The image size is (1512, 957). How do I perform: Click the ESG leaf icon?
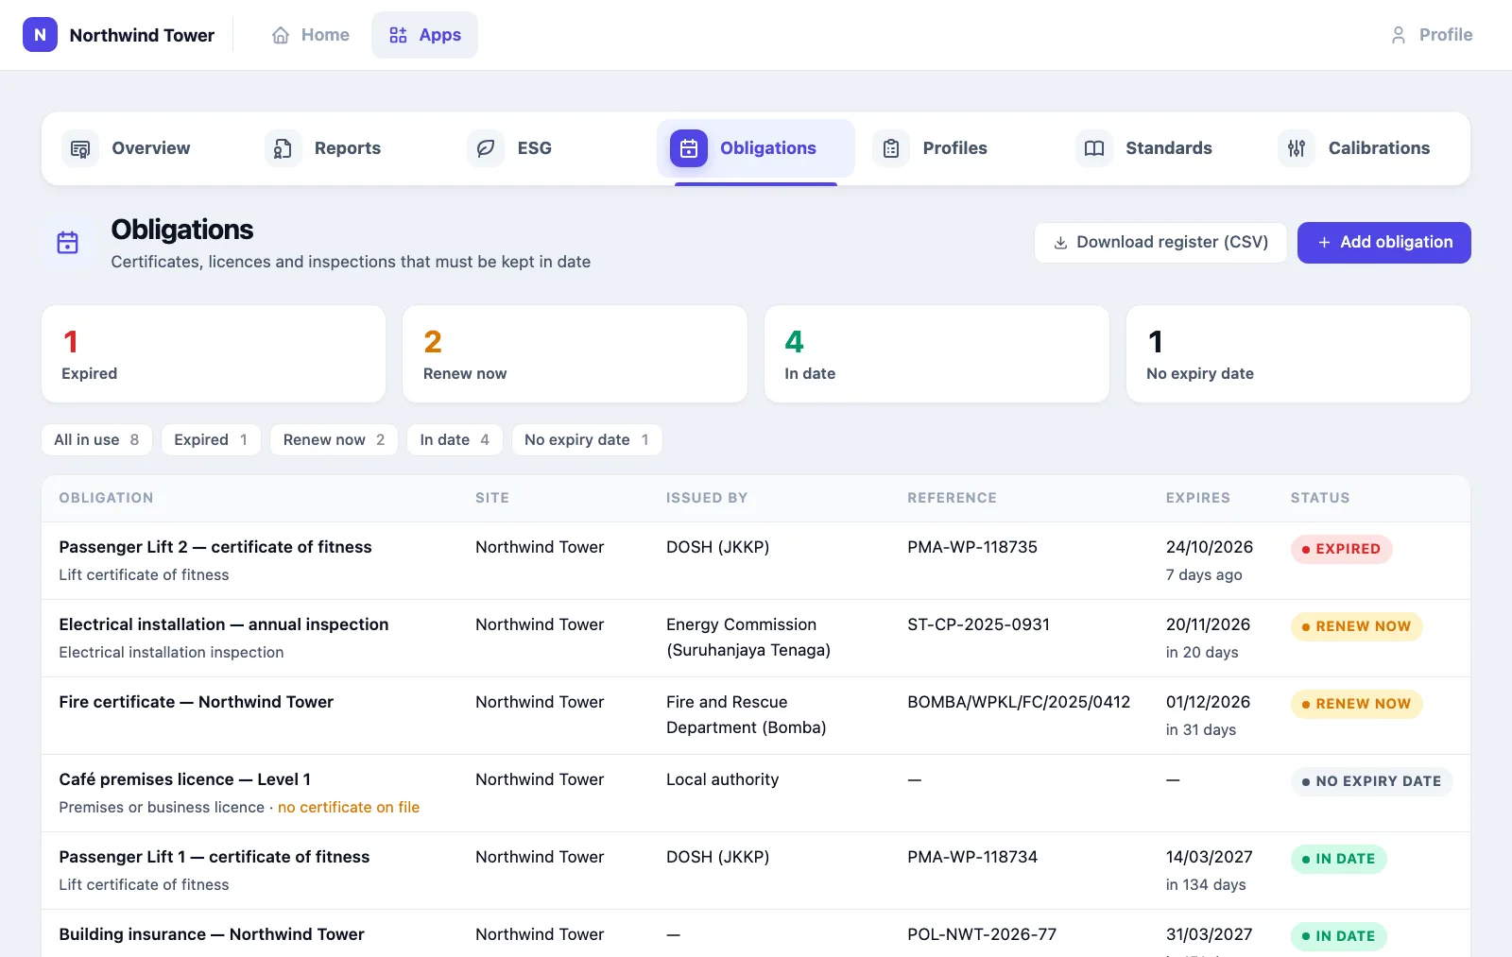[x=486, y=148]
